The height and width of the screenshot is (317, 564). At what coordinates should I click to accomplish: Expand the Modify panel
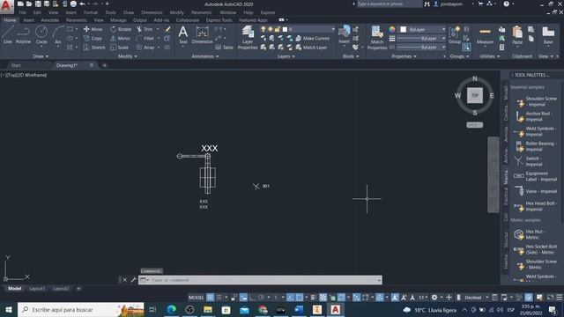[x=127, y=56]
